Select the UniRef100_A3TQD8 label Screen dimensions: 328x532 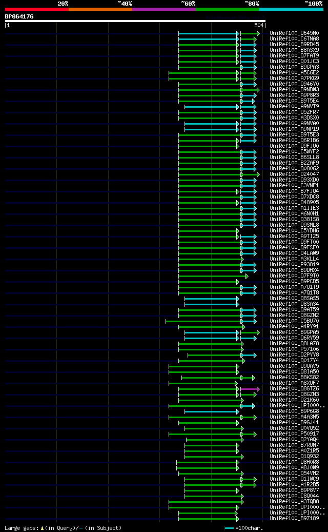point(294,501)
